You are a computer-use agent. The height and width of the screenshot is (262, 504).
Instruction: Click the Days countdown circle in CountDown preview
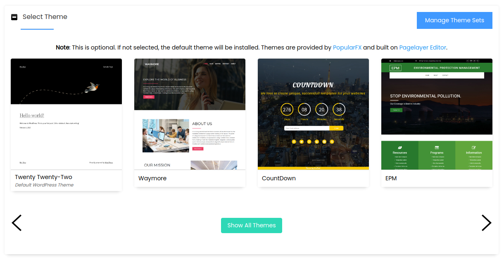[287, 110]
